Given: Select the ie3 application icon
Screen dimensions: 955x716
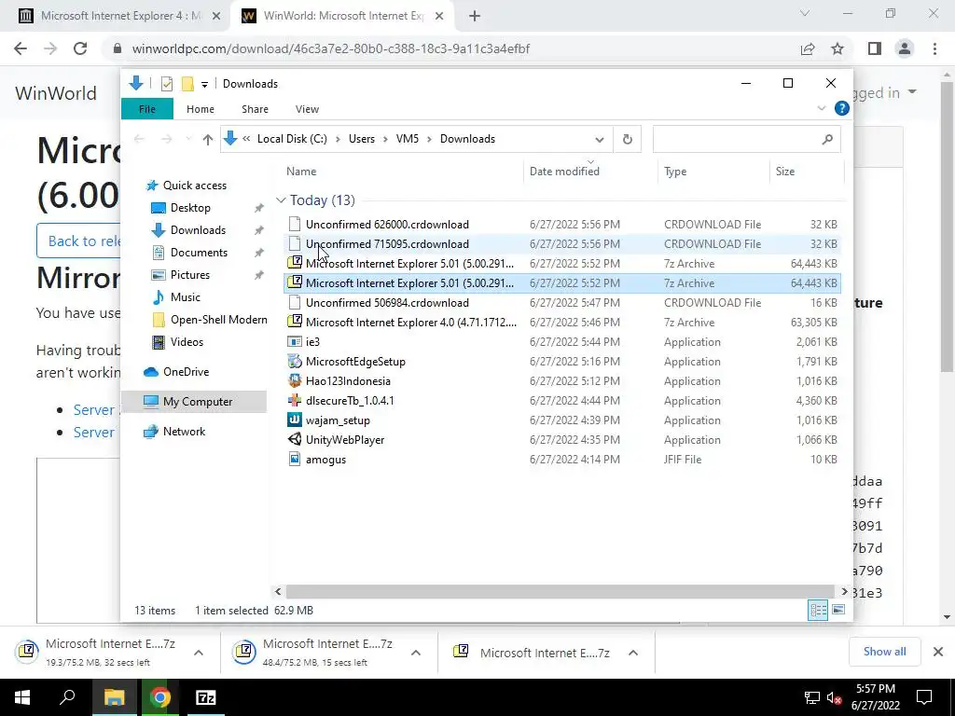Looking at the screenshot, I should coord(295,341).
